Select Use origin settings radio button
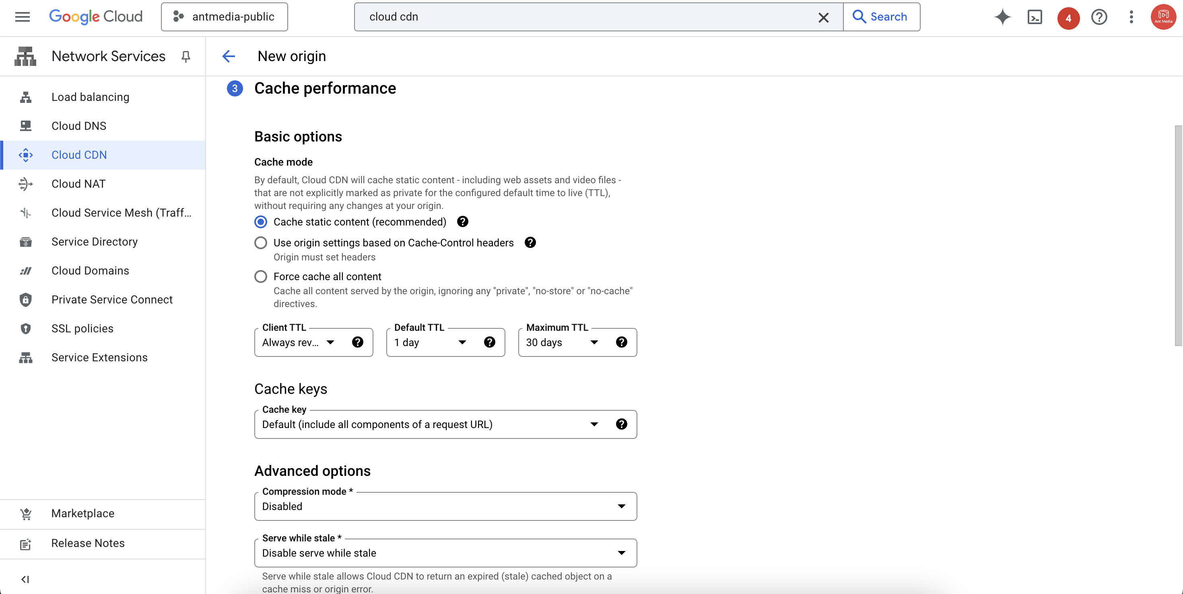The height and width of the screenshot is (594, 1183). pyautogui.click(x=261, y=242)
